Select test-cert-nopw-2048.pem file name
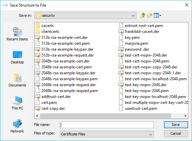This screenshot has width=192, height=141. coord(147,61)
